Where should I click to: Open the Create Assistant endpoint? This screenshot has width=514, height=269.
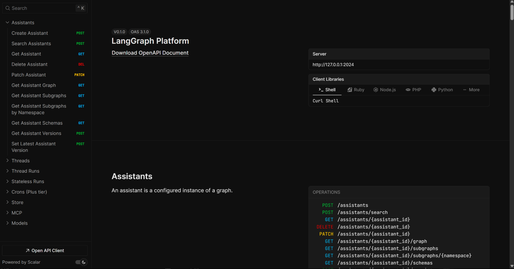point(30,33)
